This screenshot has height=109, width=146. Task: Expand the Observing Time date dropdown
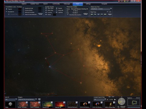click(111, 9)
